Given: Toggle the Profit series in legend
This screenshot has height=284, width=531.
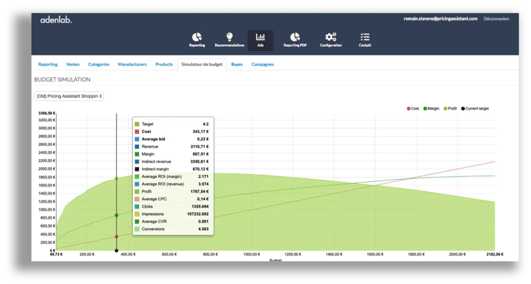Looking at the screenshot, I should pyautogui.click(x=450, y=109).
